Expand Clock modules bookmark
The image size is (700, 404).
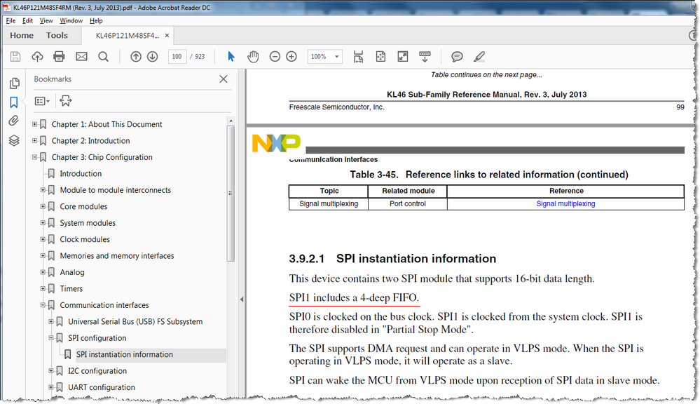(x=43, y=240)
